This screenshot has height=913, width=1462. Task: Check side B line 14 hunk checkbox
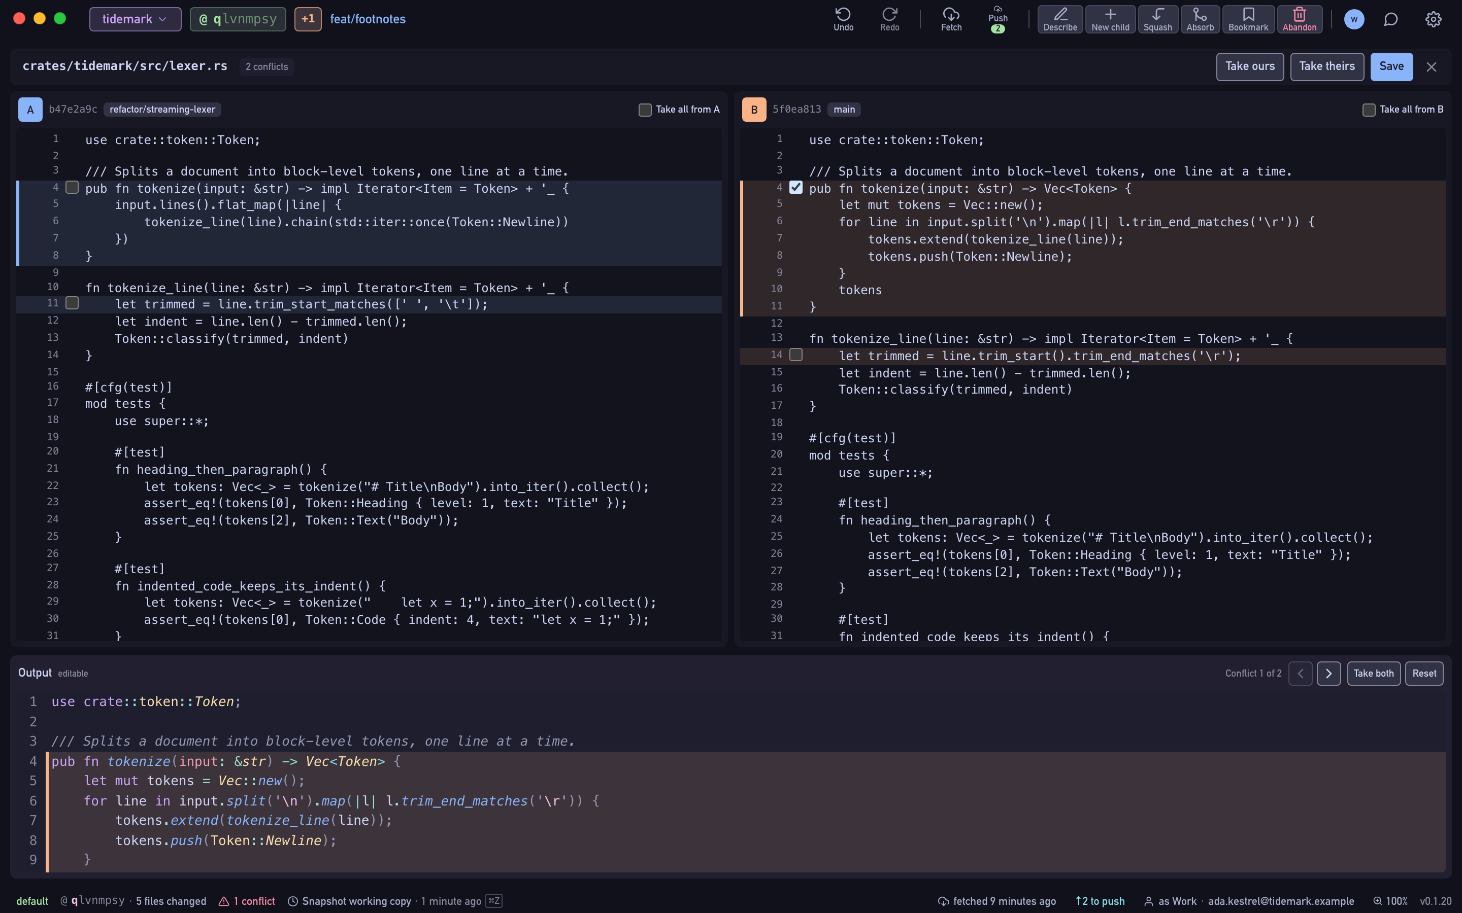[x=796, y=355]
